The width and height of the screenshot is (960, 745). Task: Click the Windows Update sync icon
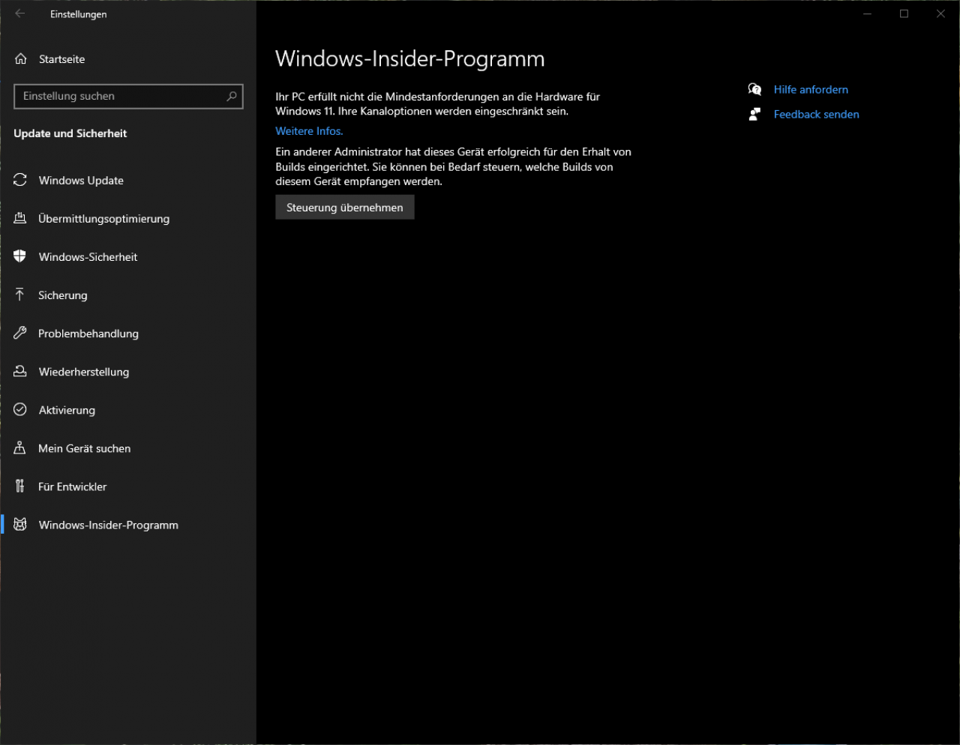pos(20,180)
